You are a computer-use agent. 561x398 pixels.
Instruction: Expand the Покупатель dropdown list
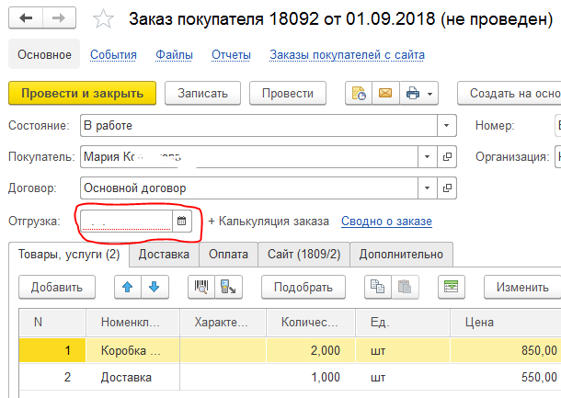click(427, 157)
